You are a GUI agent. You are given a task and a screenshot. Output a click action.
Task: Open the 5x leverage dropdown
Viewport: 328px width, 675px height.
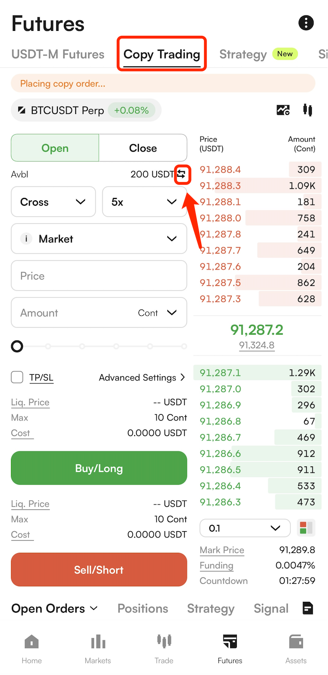[145, 202]
